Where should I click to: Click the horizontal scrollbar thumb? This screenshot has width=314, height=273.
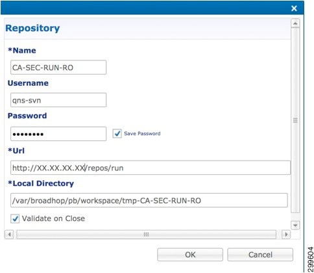[x=147, y=234]
